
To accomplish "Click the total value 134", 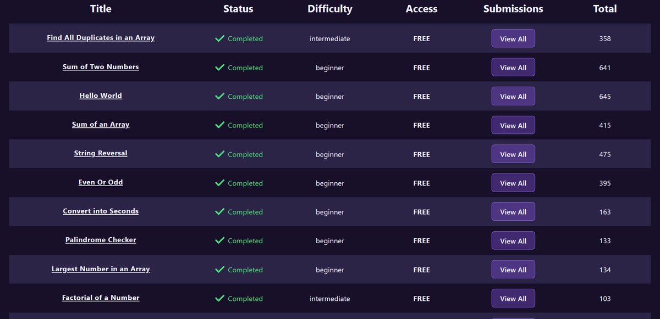I will 605,270.
